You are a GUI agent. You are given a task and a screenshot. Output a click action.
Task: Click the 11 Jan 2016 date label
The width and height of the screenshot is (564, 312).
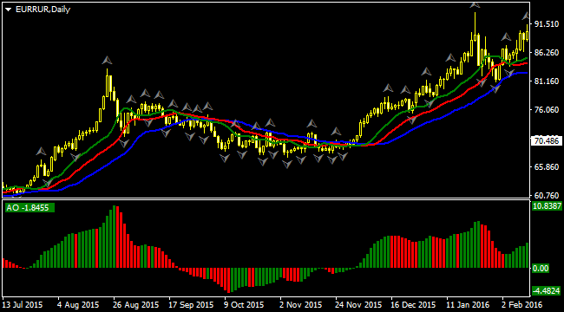[467, 305]
